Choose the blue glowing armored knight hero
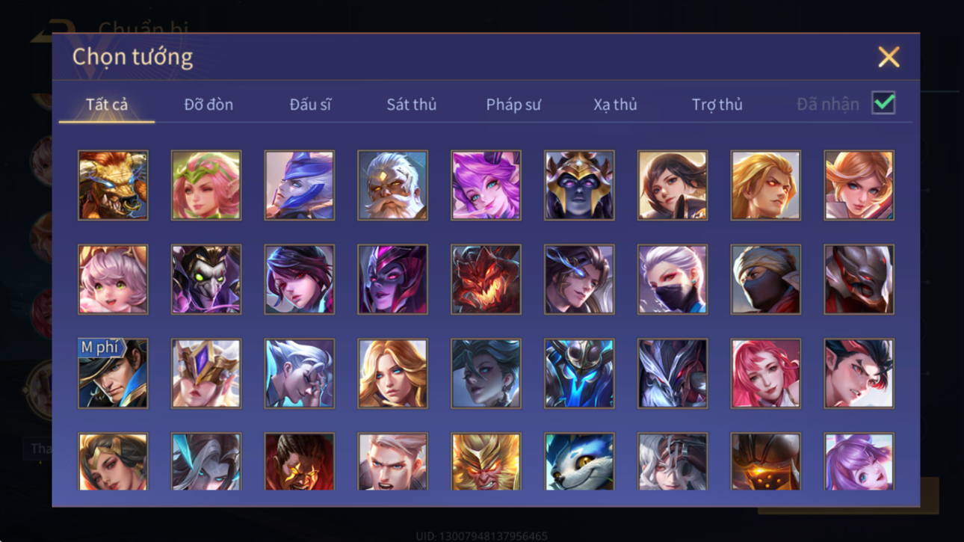 [x=579, y=373]
